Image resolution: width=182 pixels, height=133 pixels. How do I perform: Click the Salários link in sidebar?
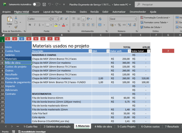click(x=10, y=55)
